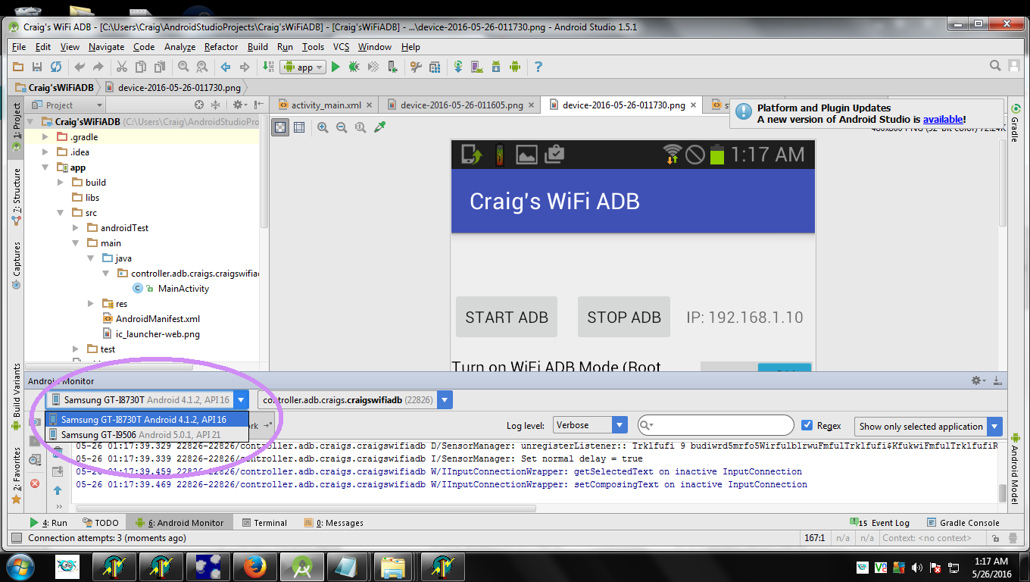Click the Cut scissors icon
Viewport: 1030px width, 582px height.
point(120,67)
